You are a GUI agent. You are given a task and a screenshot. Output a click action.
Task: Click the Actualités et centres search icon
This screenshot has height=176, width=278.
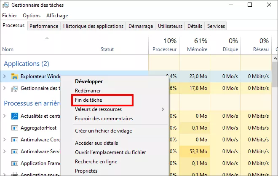[x=15, y=116]
